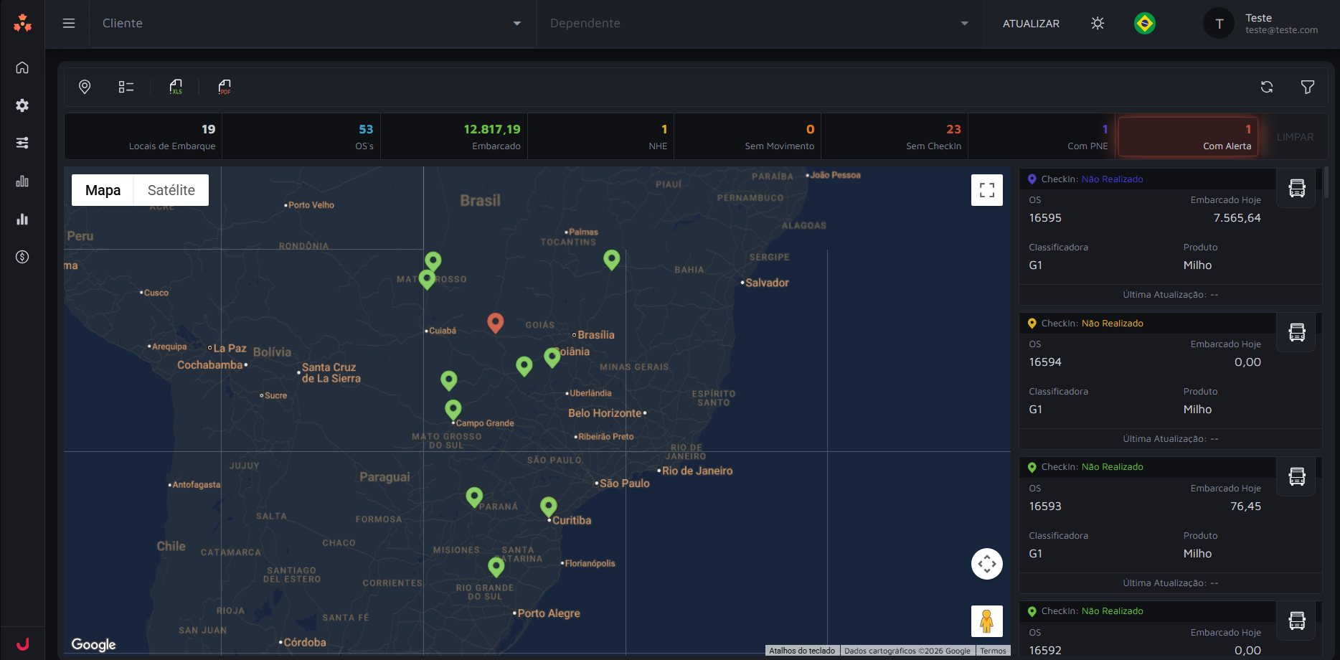Go to the Home page in sidebar
The height and width of the screenshot is (660, 1340).
(22, 67)
